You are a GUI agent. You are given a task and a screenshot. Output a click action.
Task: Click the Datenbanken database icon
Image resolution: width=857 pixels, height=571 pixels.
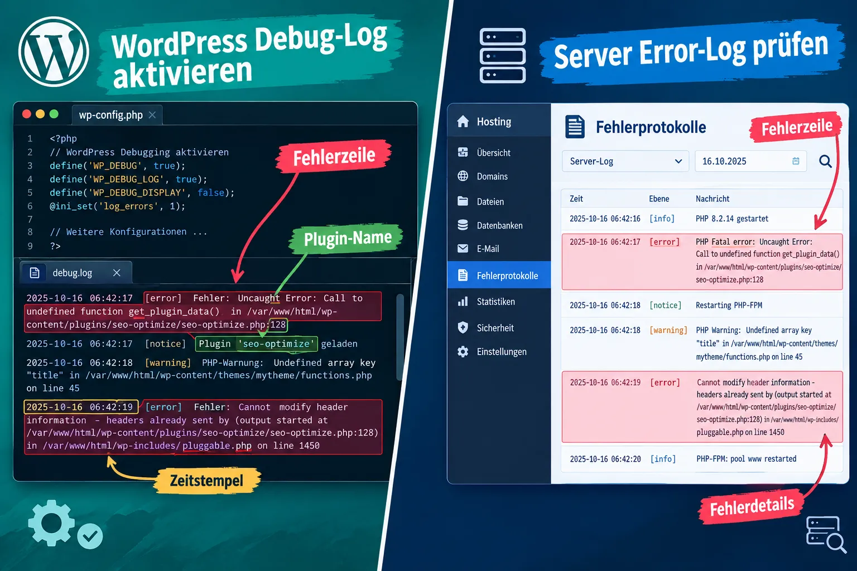(463, 225)
